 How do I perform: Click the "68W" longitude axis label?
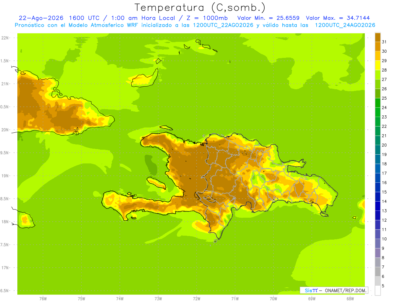point(350,299)
